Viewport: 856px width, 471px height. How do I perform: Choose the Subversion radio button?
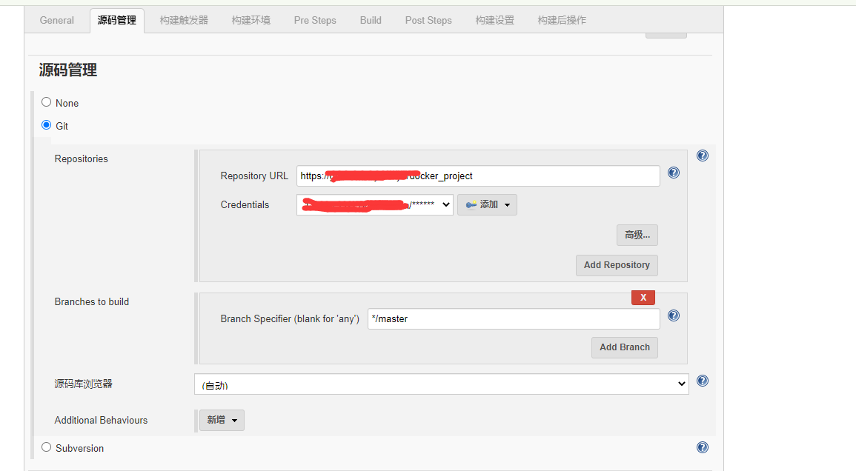[x=47, y=447]
